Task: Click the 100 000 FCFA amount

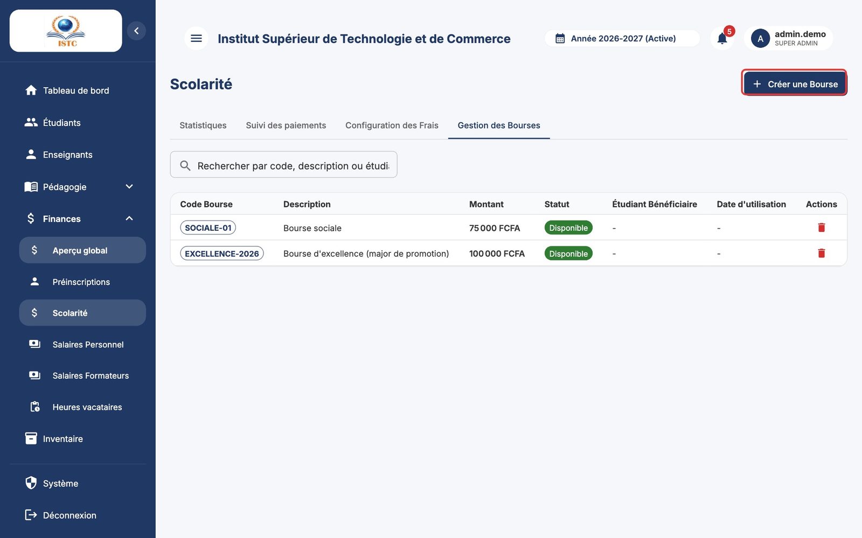Action: pos(497,253)
